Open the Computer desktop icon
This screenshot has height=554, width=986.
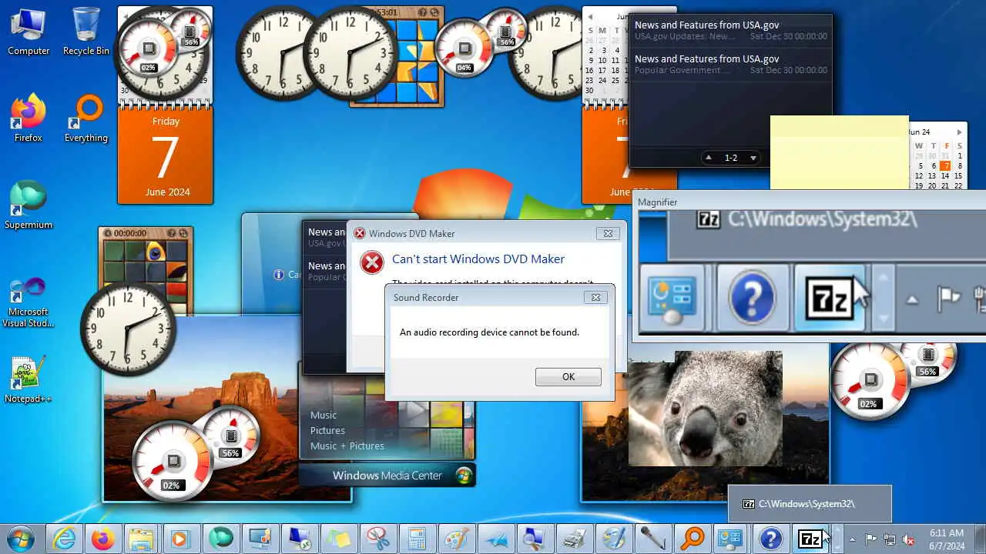tap(29, 32)
